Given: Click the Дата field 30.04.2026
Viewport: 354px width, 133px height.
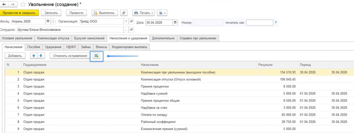Looking at the screenshot, I should [159, 23].
